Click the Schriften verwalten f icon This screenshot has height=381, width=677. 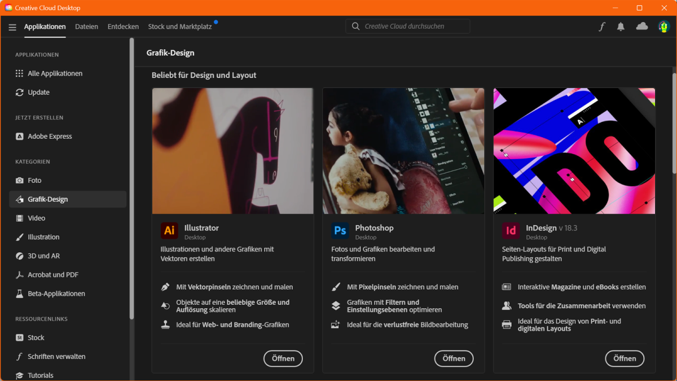[20, 357]
